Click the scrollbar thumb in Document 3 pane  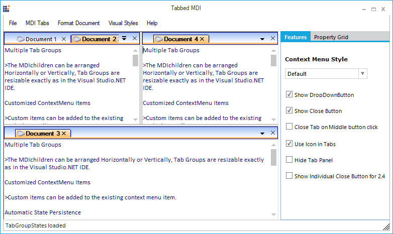click(273, 157)
